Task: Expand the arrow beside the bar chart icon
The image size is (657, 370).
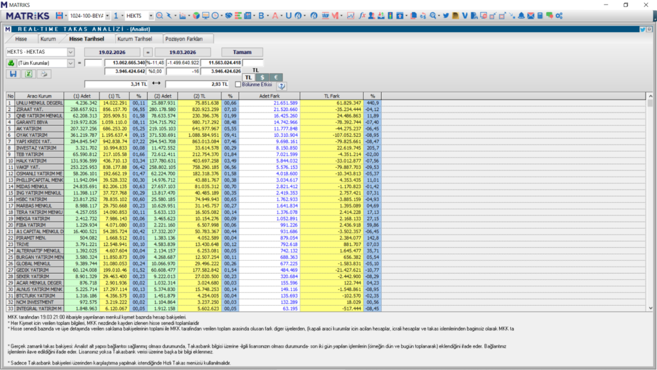Action: tap(189, 16)
